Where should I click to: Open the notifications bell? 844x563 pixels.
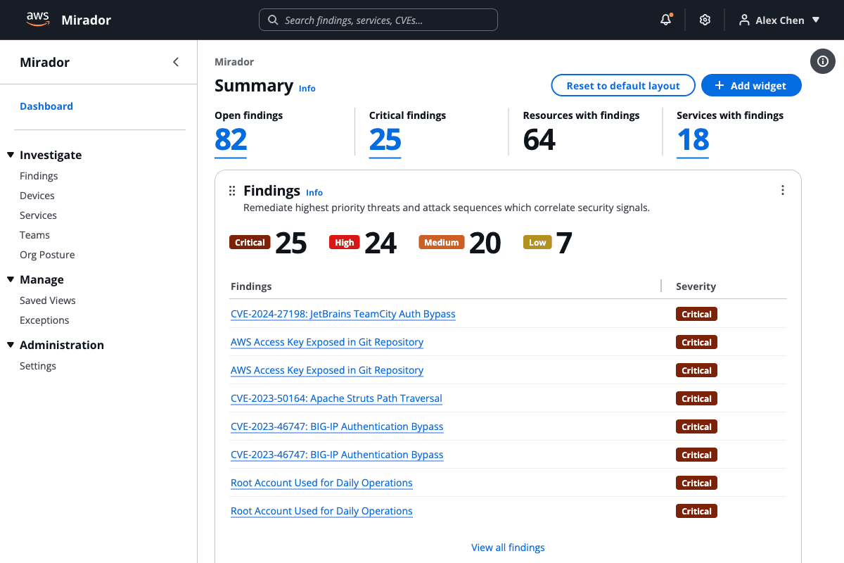(x=665, y=20)
